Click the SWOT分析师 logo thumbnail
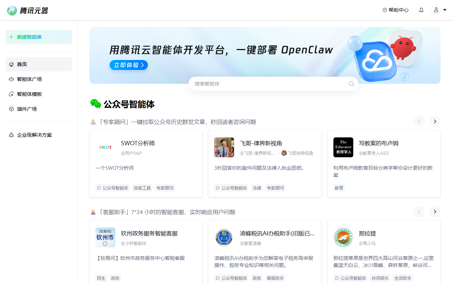The width and height of the screenshot is (454, 284). (x=105, y=147)
